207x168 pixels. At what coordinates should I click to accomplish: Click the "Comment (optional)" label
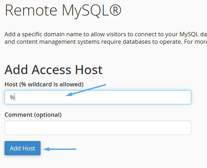[x=33, y=115]
